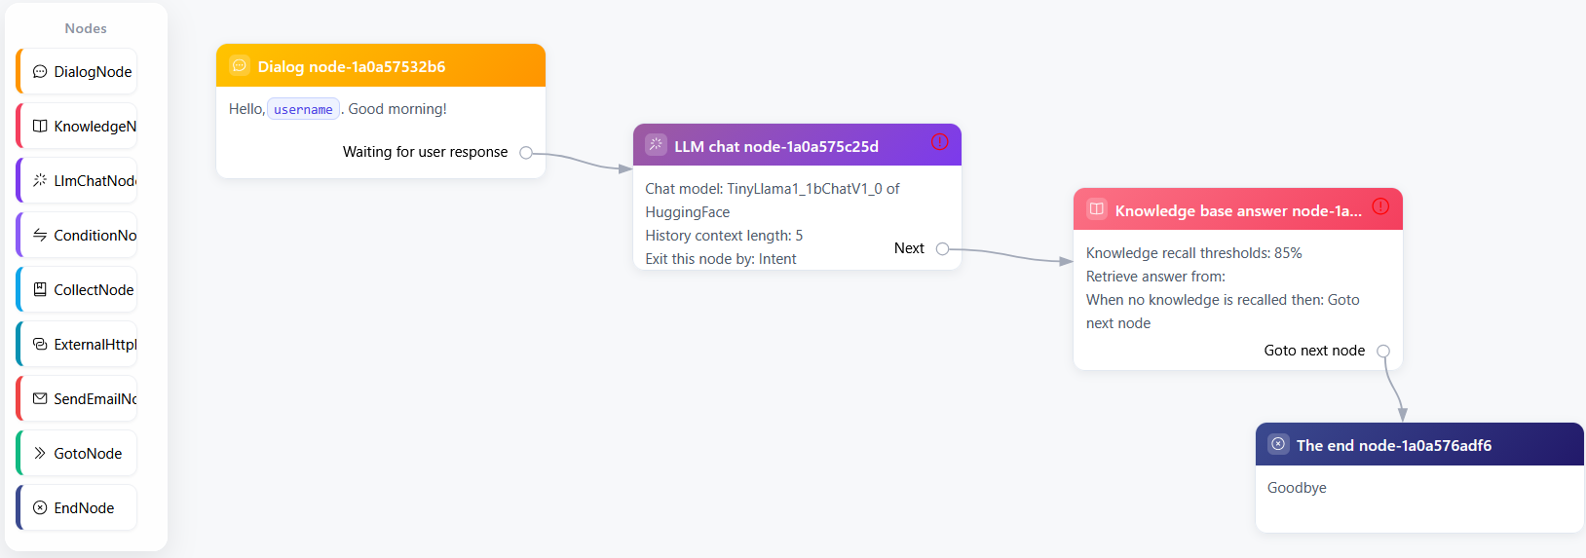The height and width of the screenshot is (558, 1586).
Task: Click the GotoNode double-chevron icon
Action: point(40,454)
